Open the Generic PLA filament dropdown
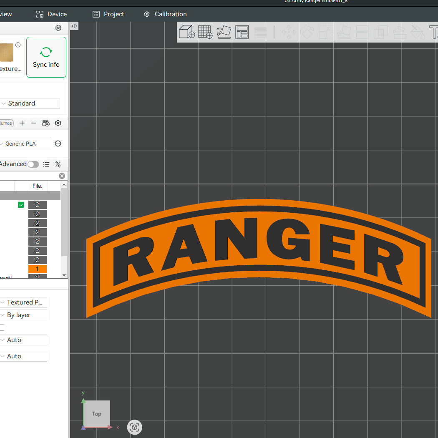 pos(26,143)
